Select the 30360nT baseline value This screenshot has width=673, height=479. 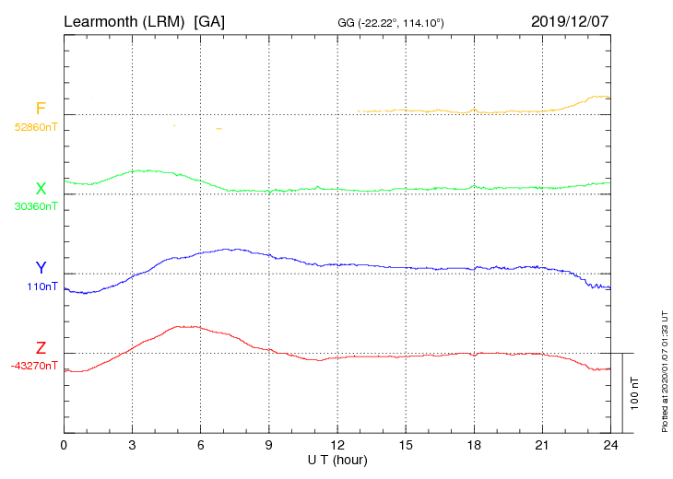[x=36, y=206]
